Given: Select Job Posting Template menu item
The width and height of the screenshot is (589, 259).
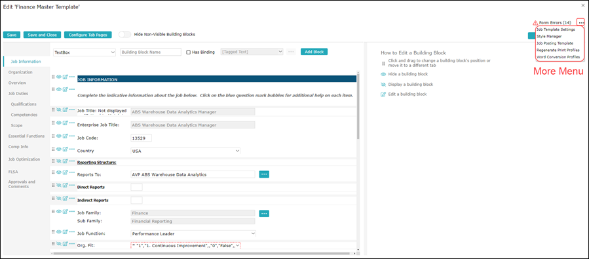Looking at the screenshot, I should (x=555, y=43).
